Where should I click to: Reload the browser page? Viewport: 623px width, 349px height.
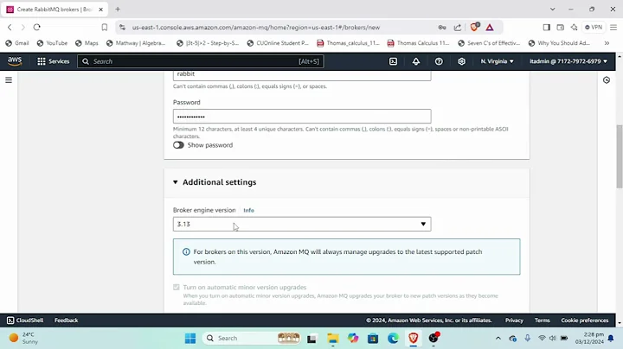pos(37,28)
